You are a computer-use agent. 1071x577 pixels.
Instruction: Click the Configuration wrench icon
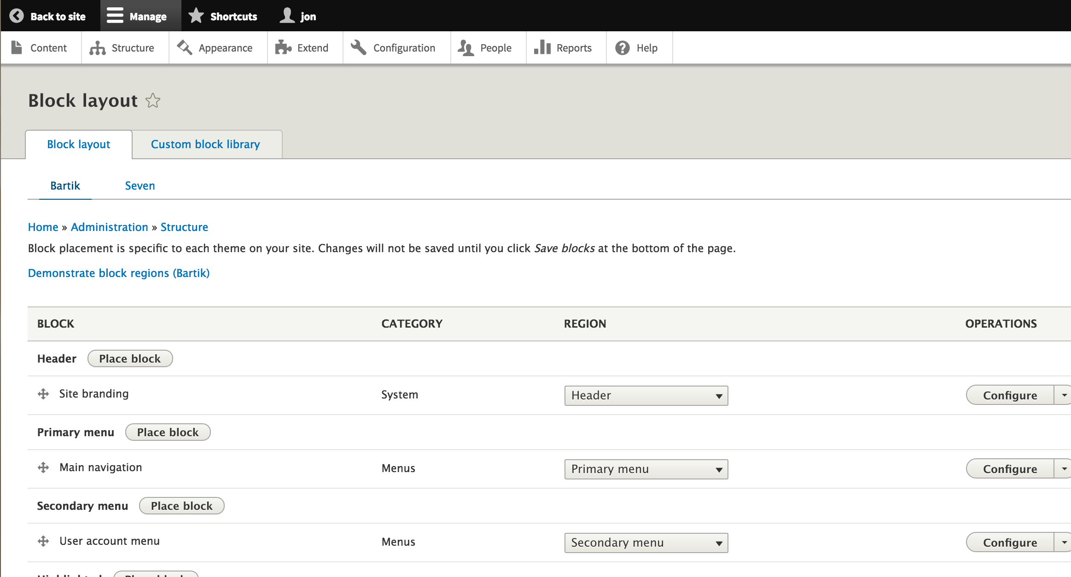tap(359, 47)
